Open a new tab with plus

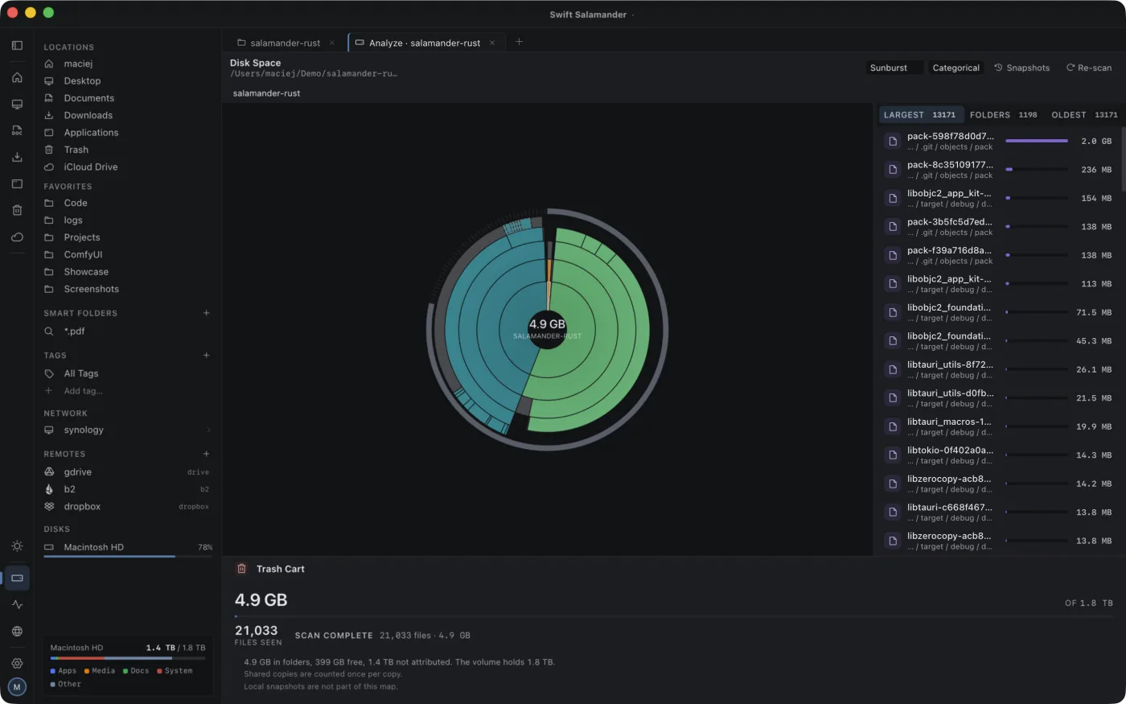coord(519,42)
